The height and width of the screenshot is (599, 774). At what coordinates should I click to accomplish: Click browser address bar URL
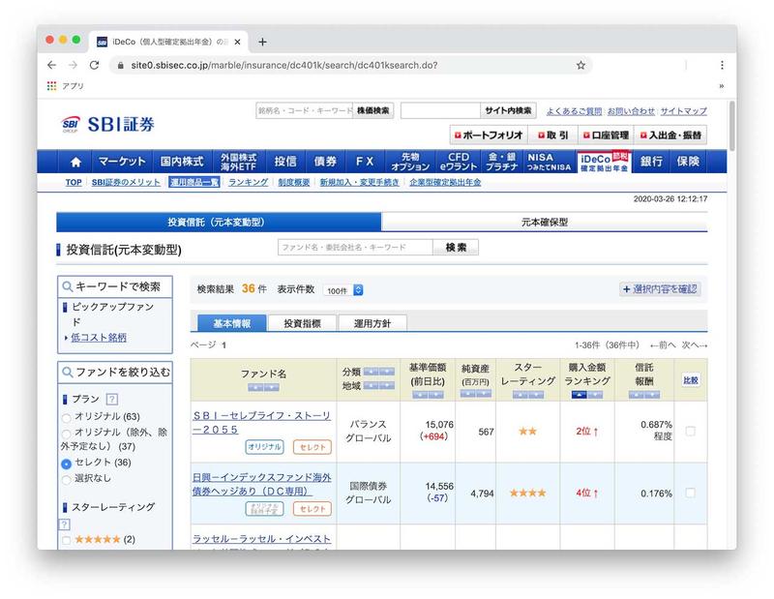(283, 65)
